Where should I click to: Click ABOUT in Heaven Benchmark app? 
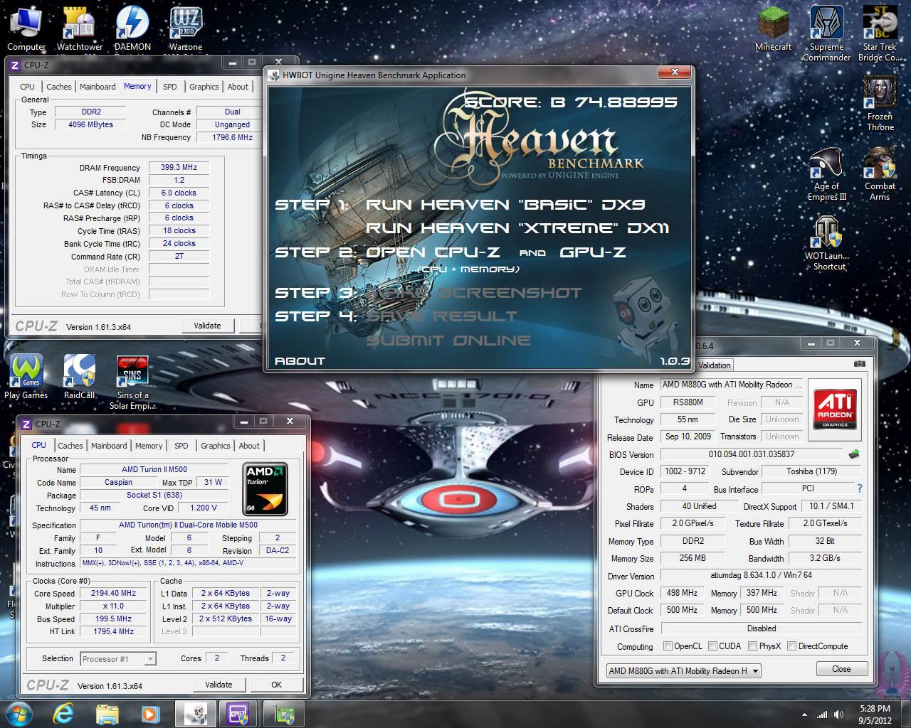(300, 361)
